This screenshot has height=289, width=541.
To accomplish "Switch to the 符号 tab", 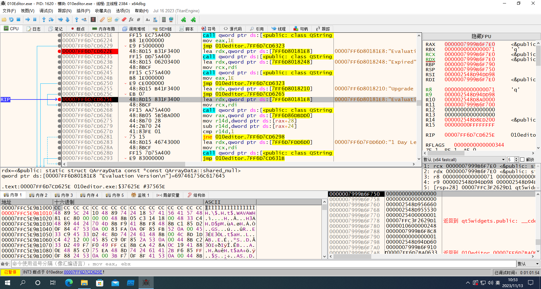I will pos(208,29).
